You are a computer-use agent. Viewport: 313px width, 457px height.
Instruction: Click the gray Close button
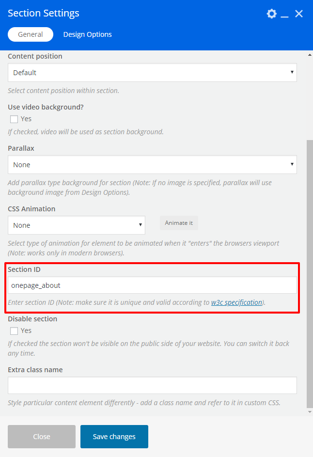coord(42,437)
